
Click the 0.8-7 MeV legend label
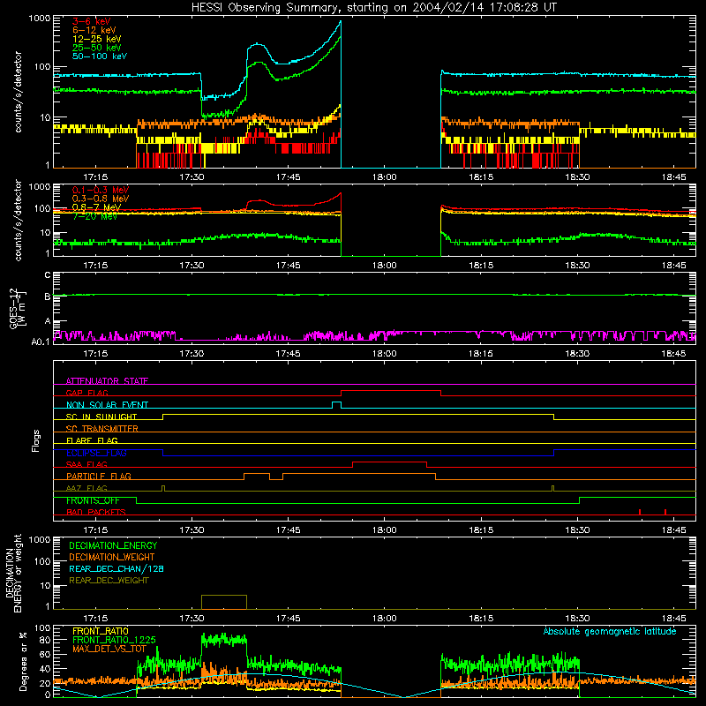96,207
